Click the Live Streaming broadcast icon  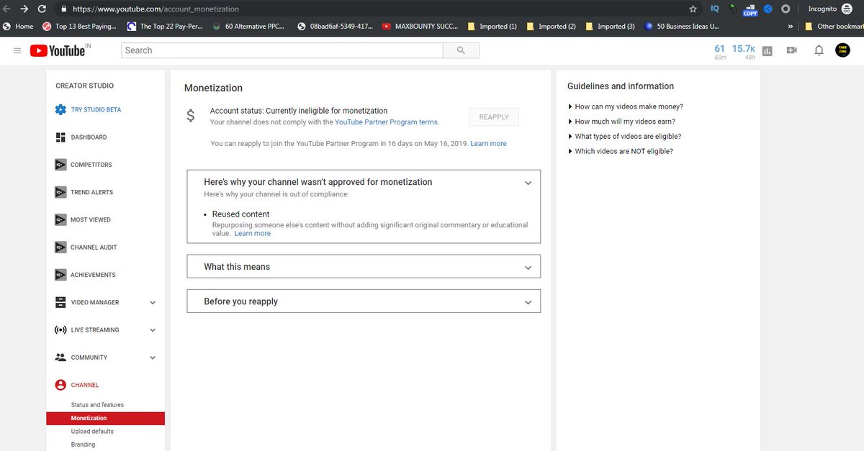pyautogui.click(x=60, y=330)
